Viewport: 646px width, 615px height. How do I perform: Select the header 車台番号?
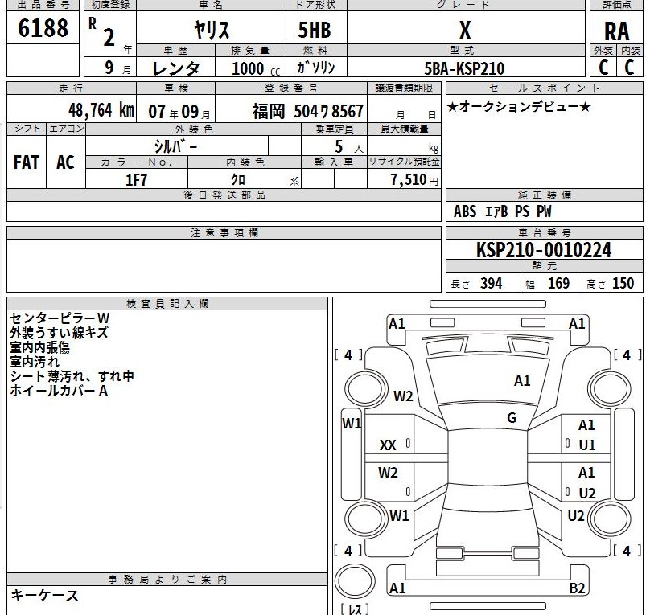[x=545, y=233]
